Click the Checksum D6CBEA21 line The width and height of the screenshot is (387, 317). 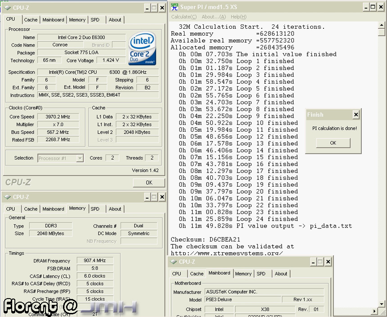pyautogui.click(x=205, y=239)
